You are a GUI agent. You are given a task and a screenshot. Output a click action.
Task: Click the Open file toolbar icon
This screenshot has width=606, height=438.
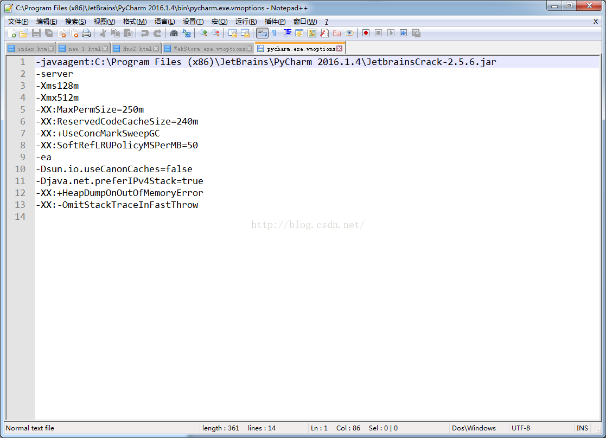24,34
